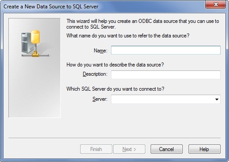Image resolution: width=229 pixels, height=162 pixels.
Task: Open the Server dropdown arrow
Action: tap(217, 99)
